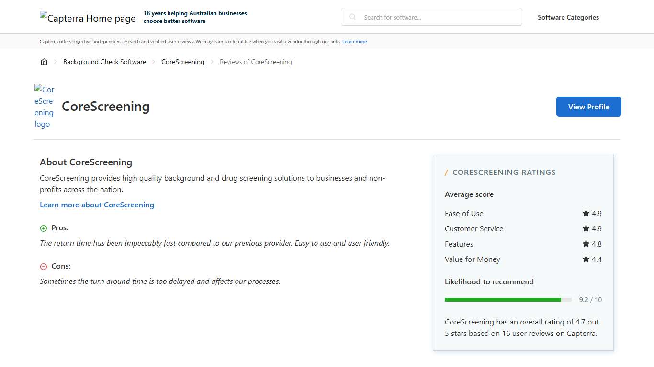Click the Learn more referral fee link
654x367 pixels.
(x=354, y=42)
